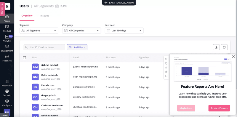Click the Maybe Later button
The image size is (237, 117).
point(186,108)
